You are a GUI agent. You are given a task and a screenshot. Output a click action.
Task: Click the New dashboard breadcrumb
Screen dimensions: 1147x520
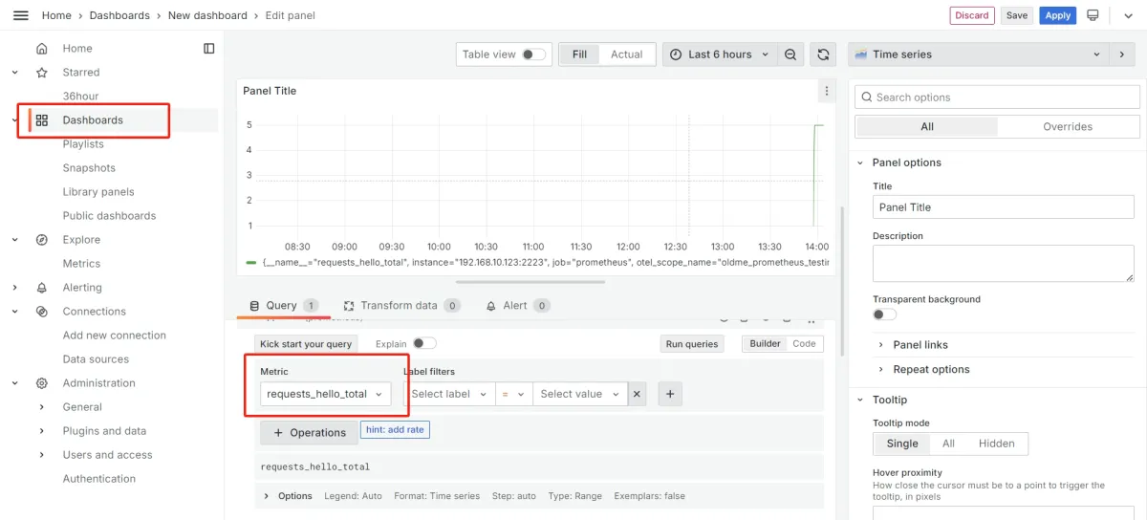click(207, 15)
